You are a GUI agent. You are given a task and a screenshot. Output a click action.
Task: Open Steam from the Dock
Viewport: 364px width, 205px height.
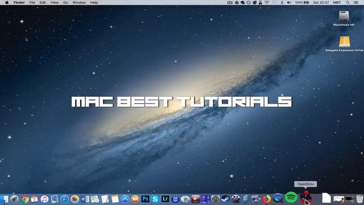click(x=225, y=199)
